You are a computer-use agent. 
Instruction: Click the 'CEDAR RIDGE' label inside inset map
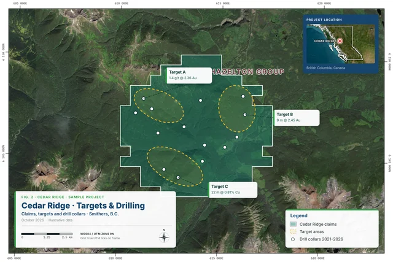tap(325, 41)
